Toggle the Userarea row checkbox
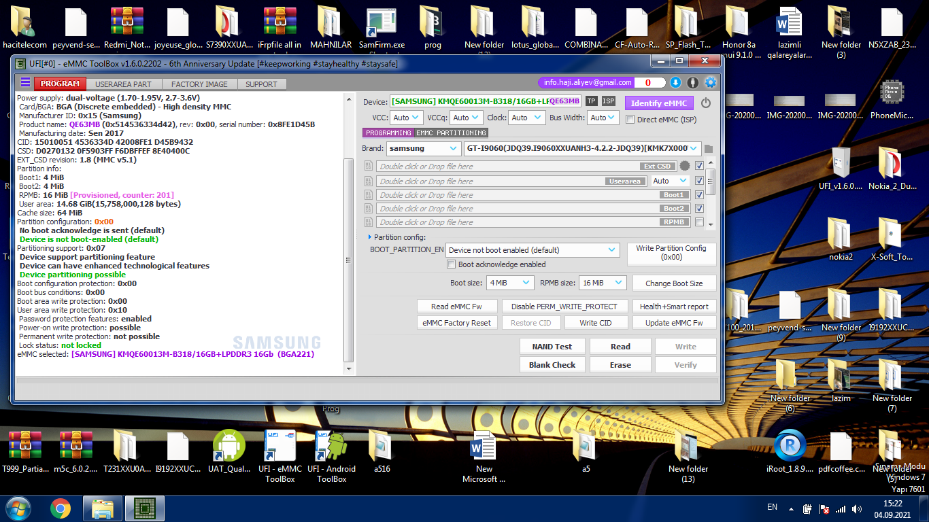 pos(699,181)
